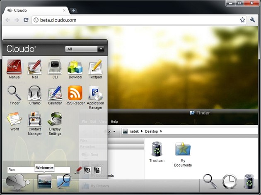
Task: Open a new browser tab
Action: 74,10
